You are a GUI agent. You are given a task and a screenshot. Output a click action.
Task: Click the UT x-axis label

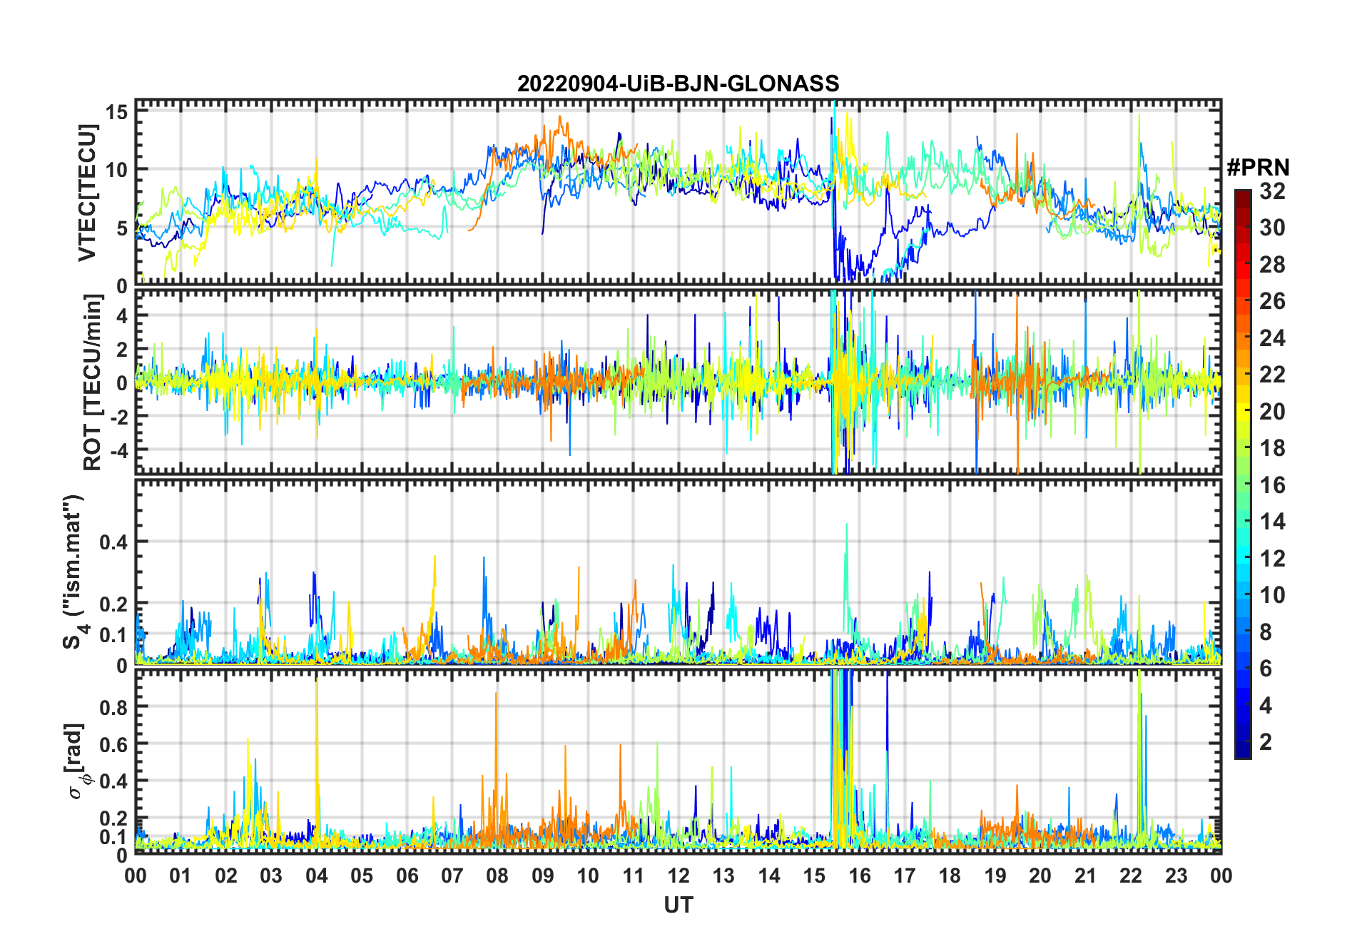[x=678, y=905]
